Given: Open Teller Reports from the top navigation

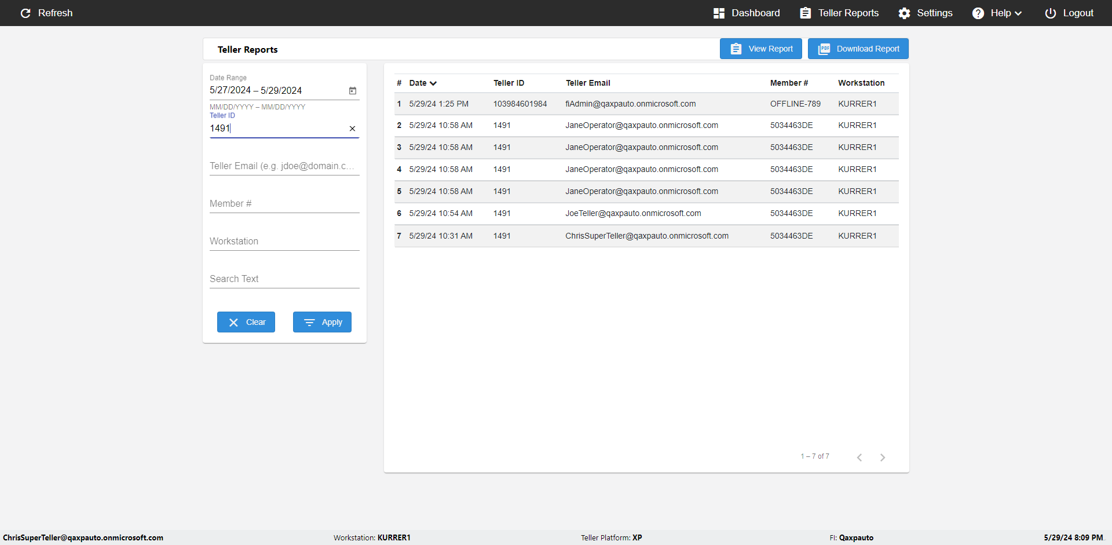Looking at the screenshot, I should [839, 13].
